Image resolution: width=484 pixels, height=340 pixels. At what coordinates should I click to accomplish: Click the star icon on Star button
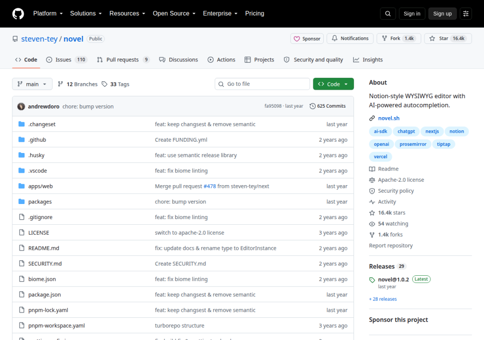click(432, 38)
